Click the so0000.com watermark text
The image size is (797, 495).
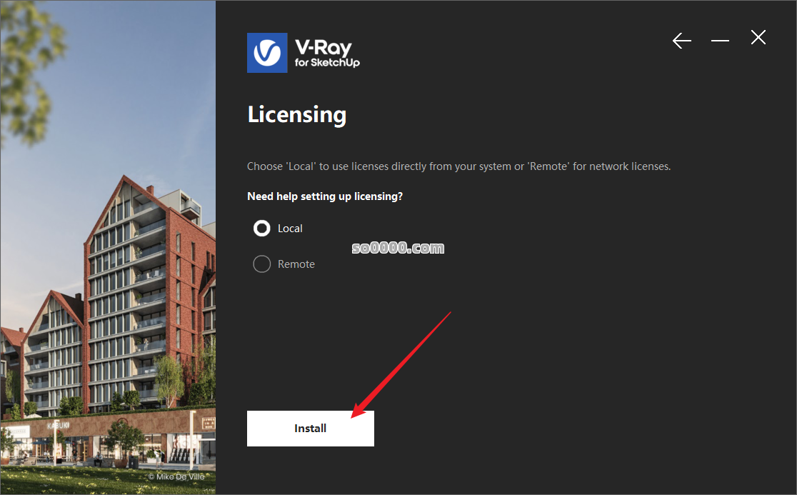tap(398, 248)
